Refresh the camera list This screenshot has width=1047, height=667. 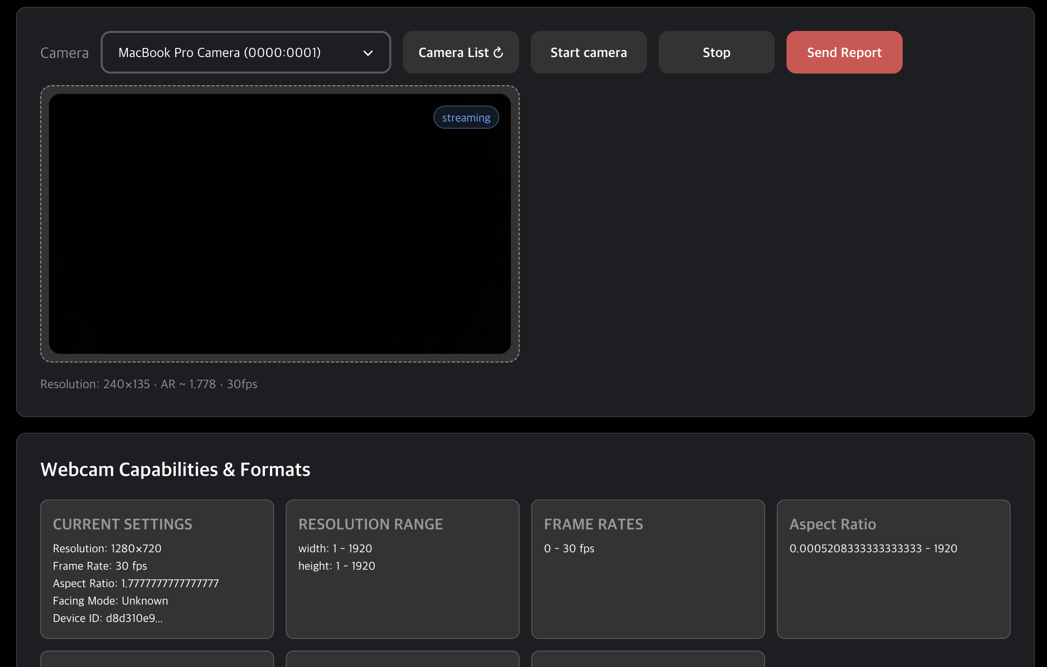pos(461,52)
